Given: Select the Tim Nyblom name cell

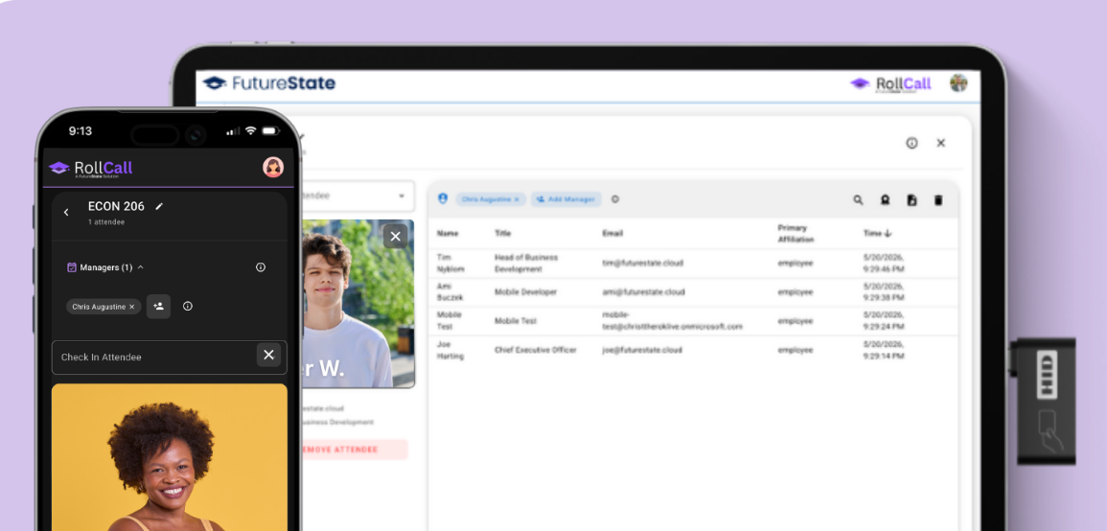Looking at the screenshot, I should (450, 264).
